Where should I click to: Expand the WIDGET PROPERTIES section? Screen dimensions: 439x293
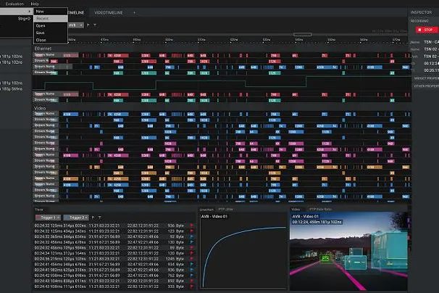pyautogui.click(x=427, y=78)
